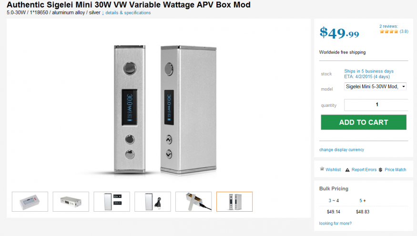This screenshot has height=236, width=417.
Task: Click the Wishlist star icon
Action: coord(322,169)
